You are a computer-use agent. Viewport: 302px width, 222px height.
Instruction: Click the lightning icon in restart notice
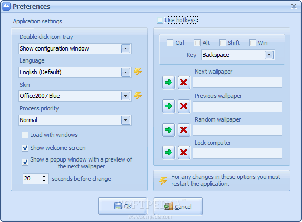point(163,180)
